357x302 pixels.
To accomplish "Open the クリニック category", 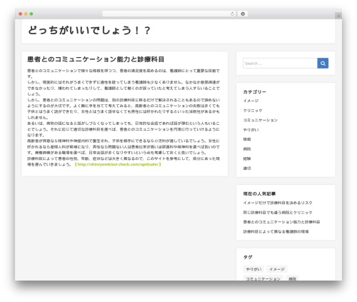I will click(253, 111).
